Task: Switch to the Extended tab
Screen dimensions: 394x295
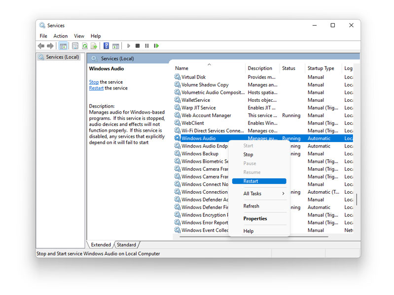Action: [101, 245]
